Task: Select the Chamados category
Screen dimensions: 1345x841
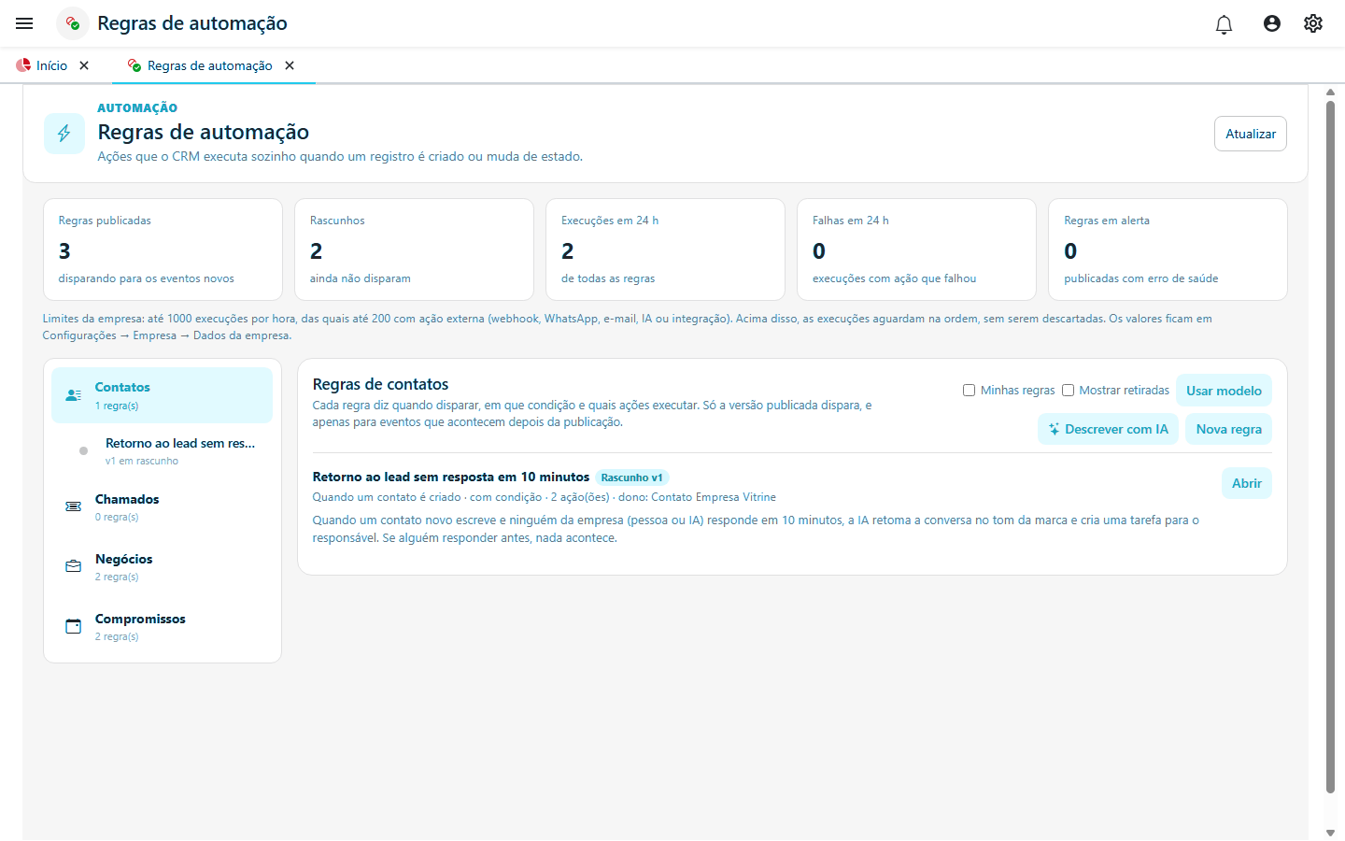Action: (162, 506)
